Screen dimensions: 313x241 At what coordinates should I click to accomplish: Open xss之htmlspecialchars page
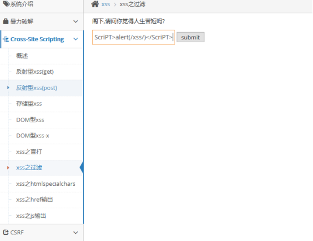coord(46,184)
